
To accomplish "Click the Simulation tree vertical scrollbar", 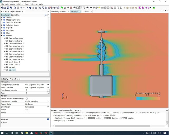I will [49, 41].
